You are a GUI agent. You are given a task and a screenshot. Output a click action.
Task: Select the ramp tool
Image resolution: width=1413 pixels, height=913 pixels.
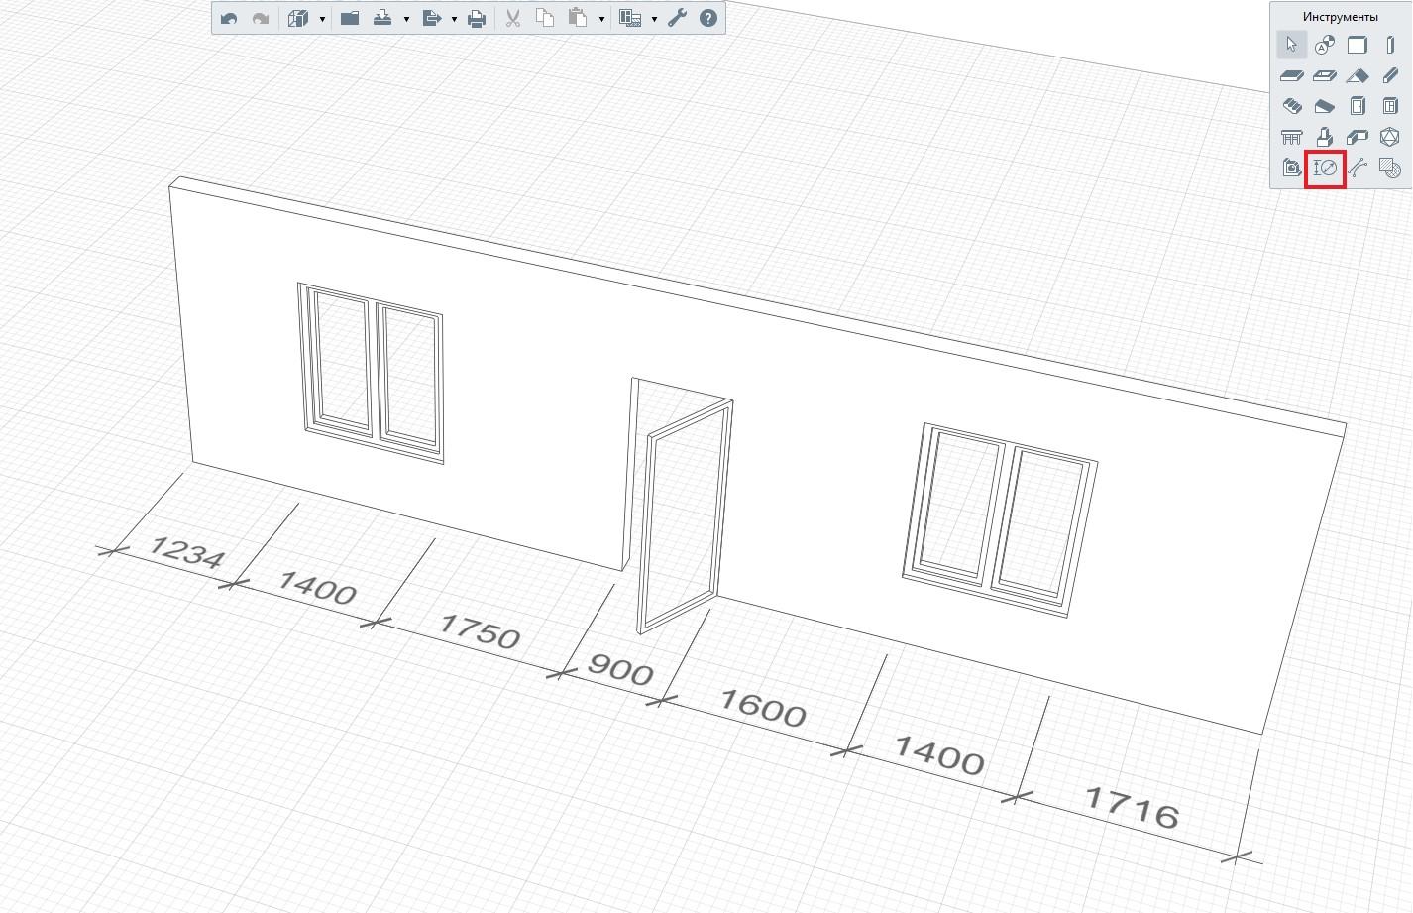point(1325,106)
